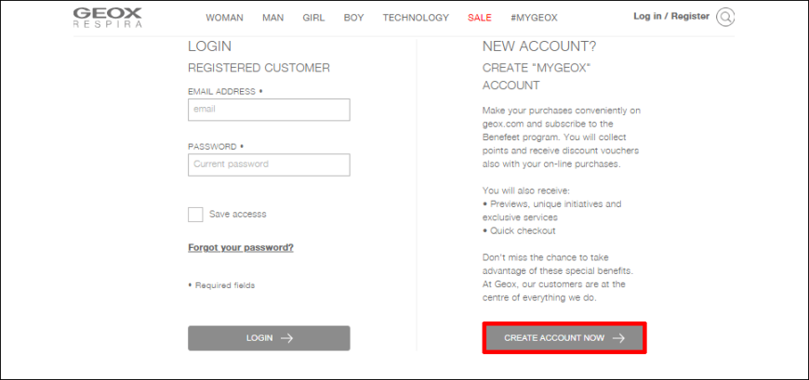Viewport: 809px width, 380px height.
Task: Click the Email Address field label
Action: (225, 91)
